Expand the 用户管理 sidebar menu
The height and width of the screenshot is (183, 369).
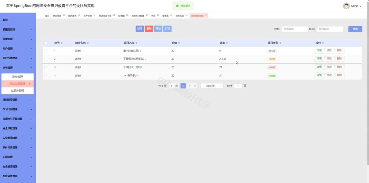click(x=18, y=49)
